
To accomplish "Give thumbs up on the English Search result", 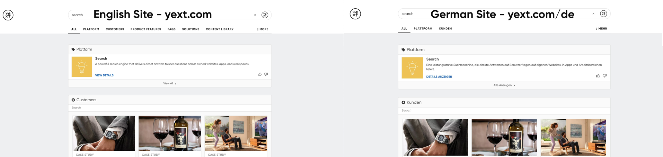I will pos(260,74).
